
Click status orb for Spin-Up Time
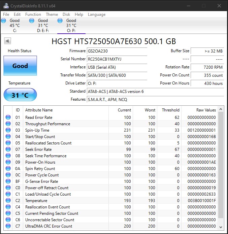coord(8,130)
